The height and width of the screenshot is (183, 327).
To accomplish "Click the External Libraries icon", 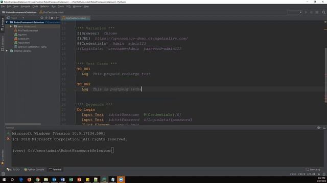I will click(x=11, y=51).
